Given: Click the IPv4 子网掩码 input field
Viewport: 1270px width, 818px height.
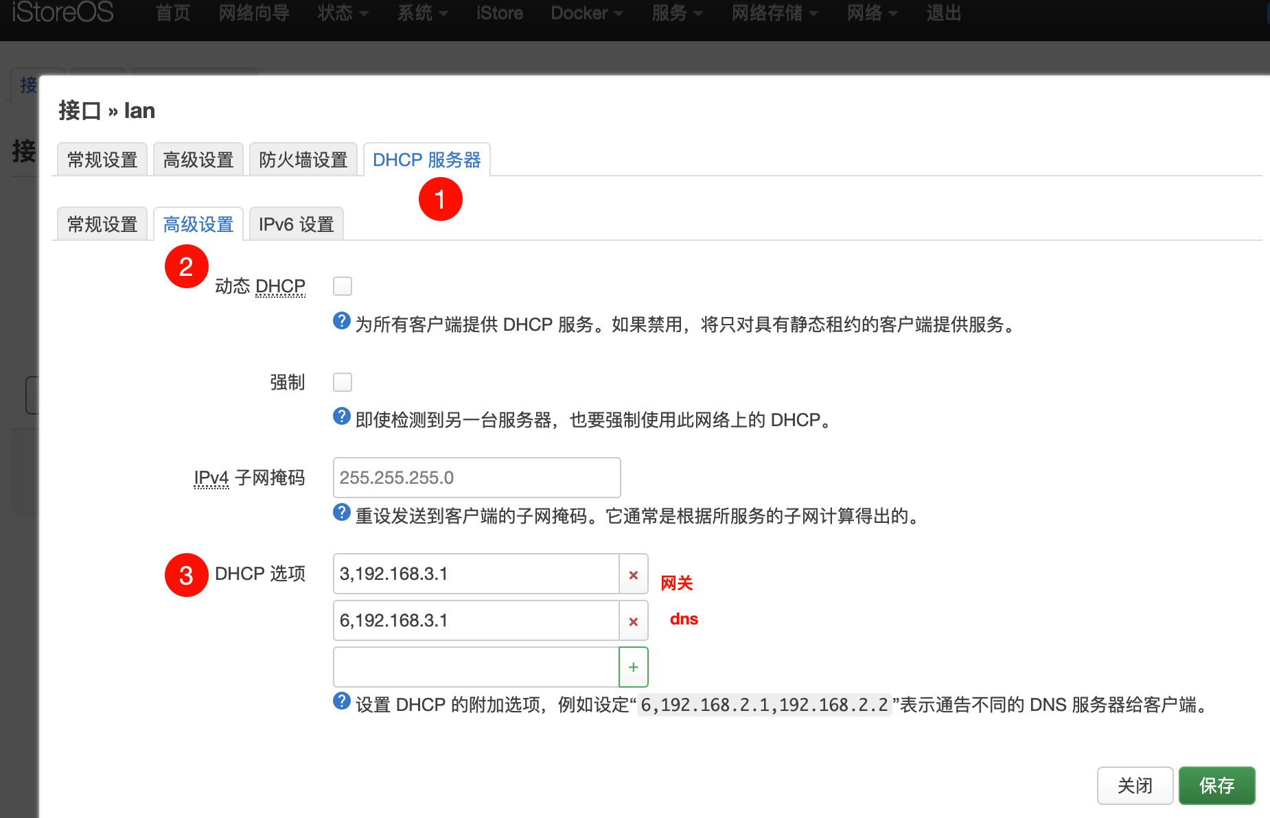Looking at the screenshot, I should click(x=476, y=478).
